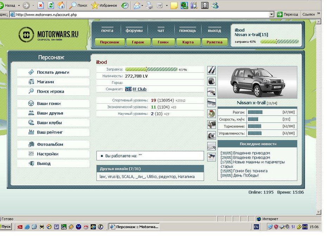This screenshot has width=327, height=245.
Task: Select the exhaust pipe part icon
Action: click(x=211, y=92)
